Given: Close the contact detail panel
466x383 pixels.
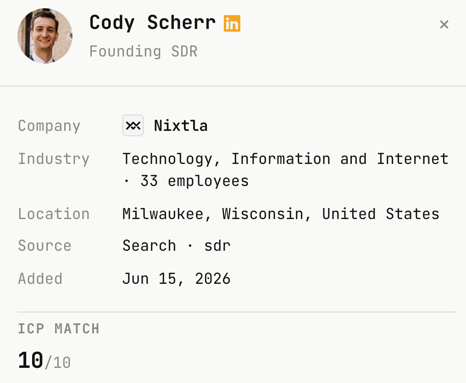Looking at the screenshot, I should [x=444, y=24].
